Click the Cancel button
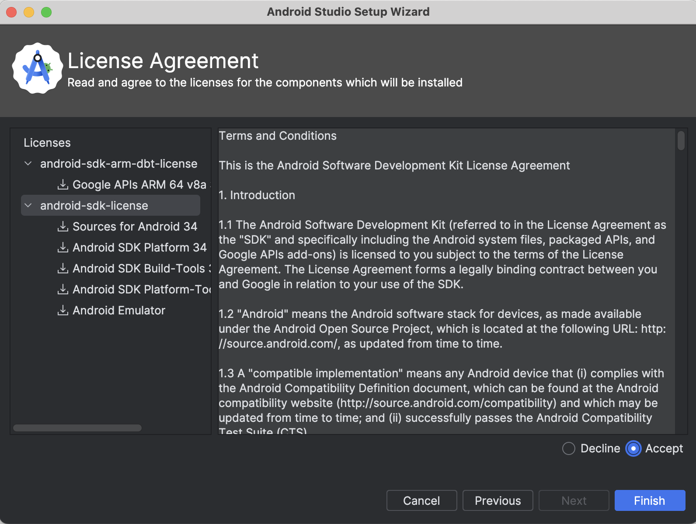 tap(421, 500)
